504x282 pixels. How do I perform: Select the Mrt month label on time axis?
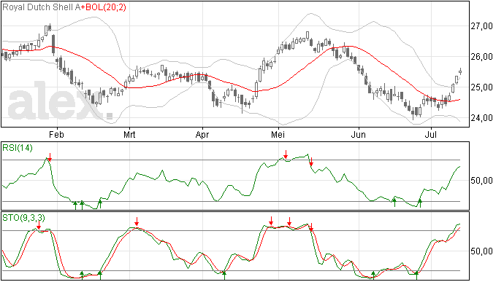pos(129,134)
